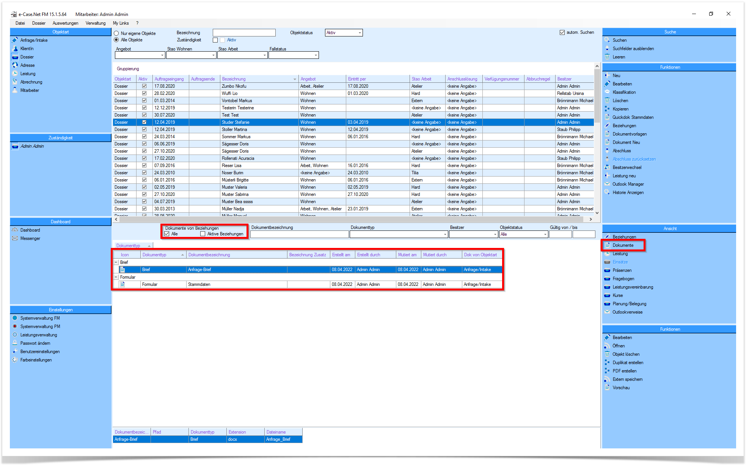Open the Dossier menu in menu bar
Viewport: 749px width, 467px height.
coord(39,23)
